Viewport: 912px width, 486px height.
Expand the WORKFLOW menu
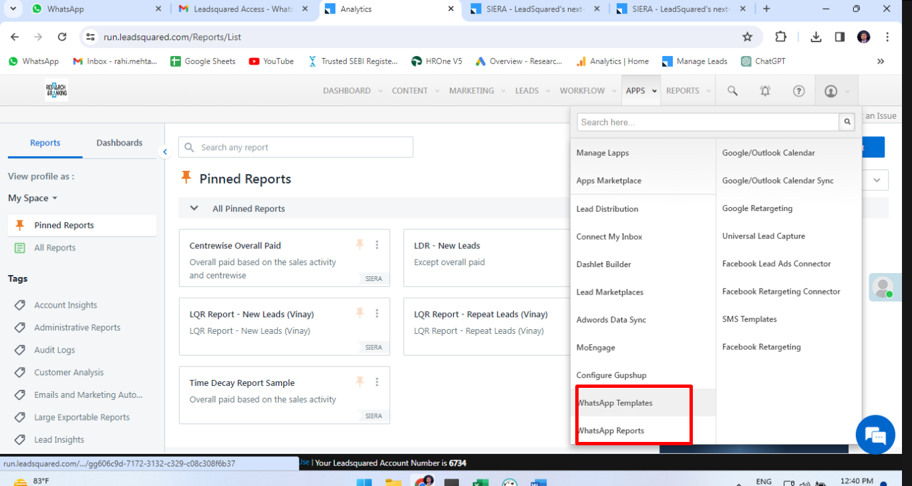587,91
